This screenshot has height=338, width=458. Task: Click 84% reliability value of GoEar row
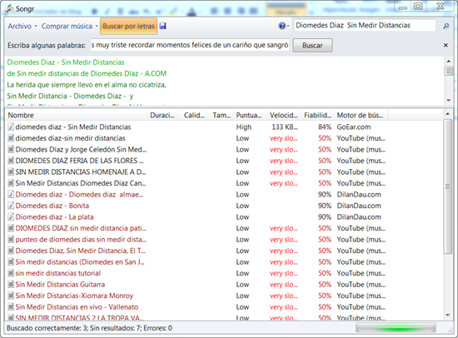(x=325, y=127)
